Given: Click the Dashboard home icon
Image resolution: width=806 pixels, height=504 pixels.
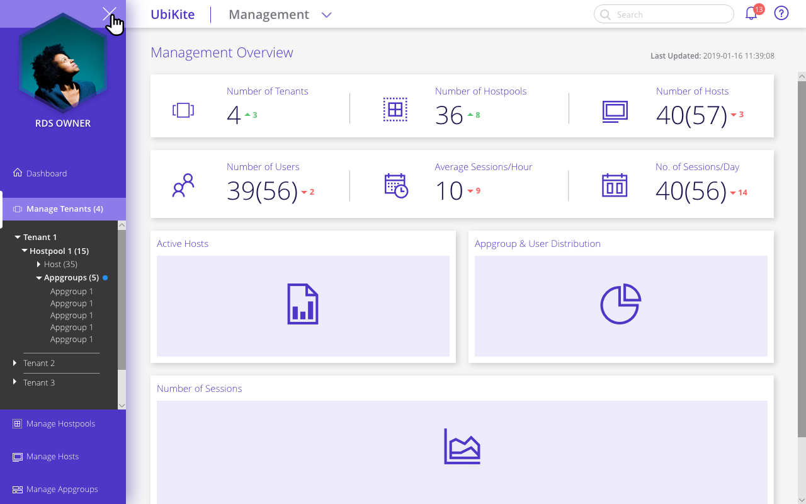Looking at the screenshot, I should tap(18, 173).
